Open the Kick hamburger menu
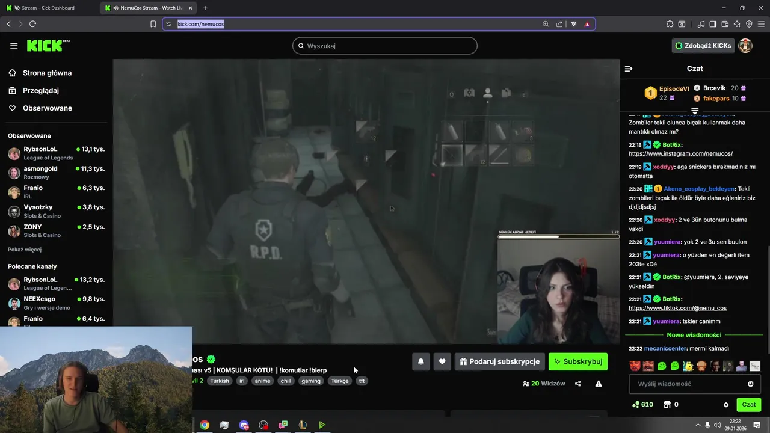 [x=14, y=46]
